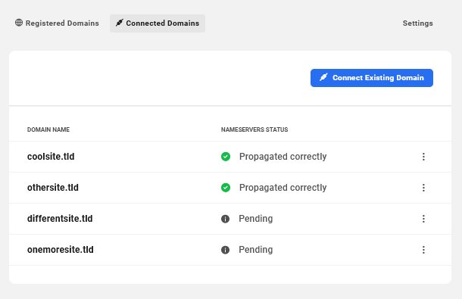This screenshot has width=462, height=299.
Task: Switch to the Registered Domains tab
Action: pyautogui.click(x=57, y=23)
